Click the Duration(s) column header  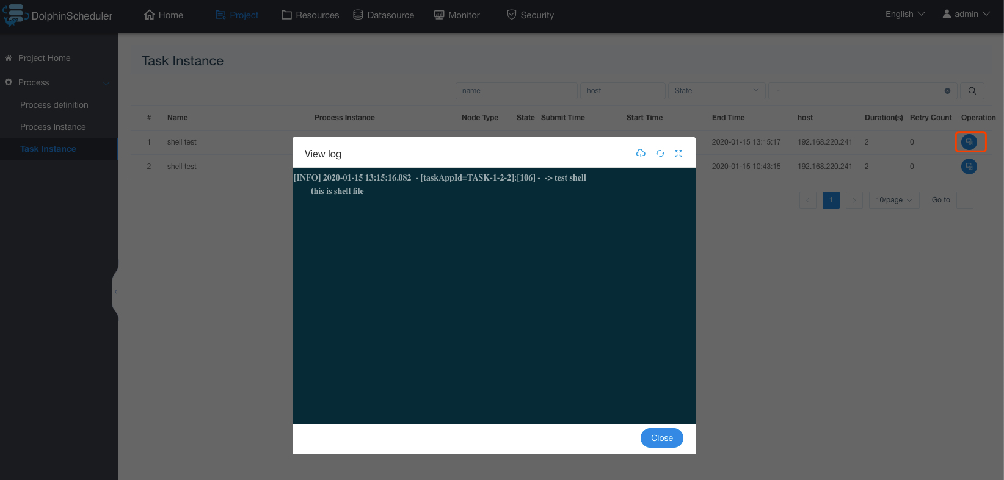tap(884, 118)
